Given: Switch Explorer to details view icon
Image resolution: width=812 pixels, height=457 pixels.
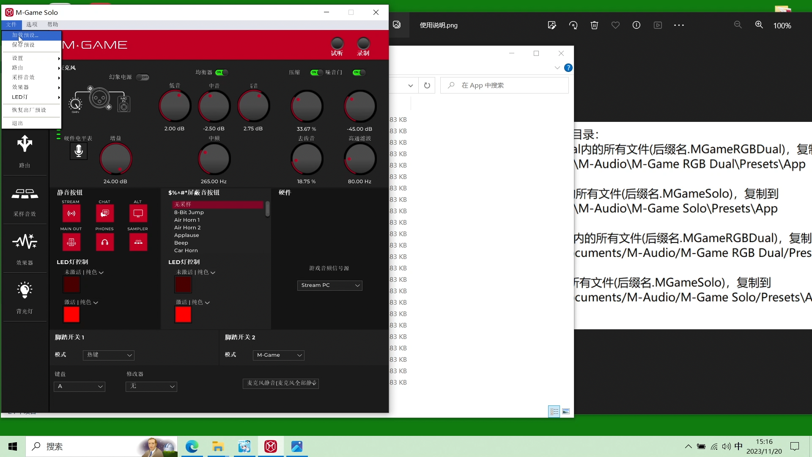Looking at the screenshot, I should click(554, 411).
